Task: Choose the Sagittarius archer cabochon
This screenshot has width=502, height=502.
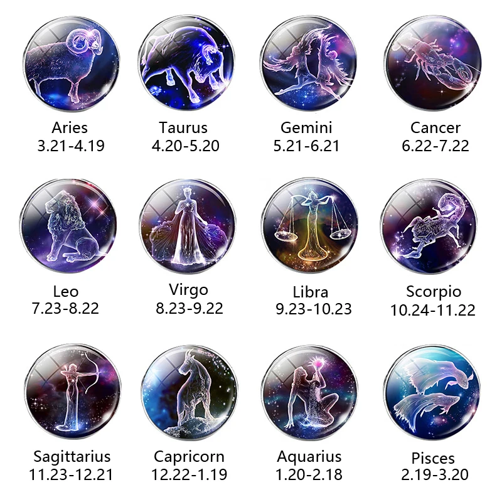Action: (73, 392)
